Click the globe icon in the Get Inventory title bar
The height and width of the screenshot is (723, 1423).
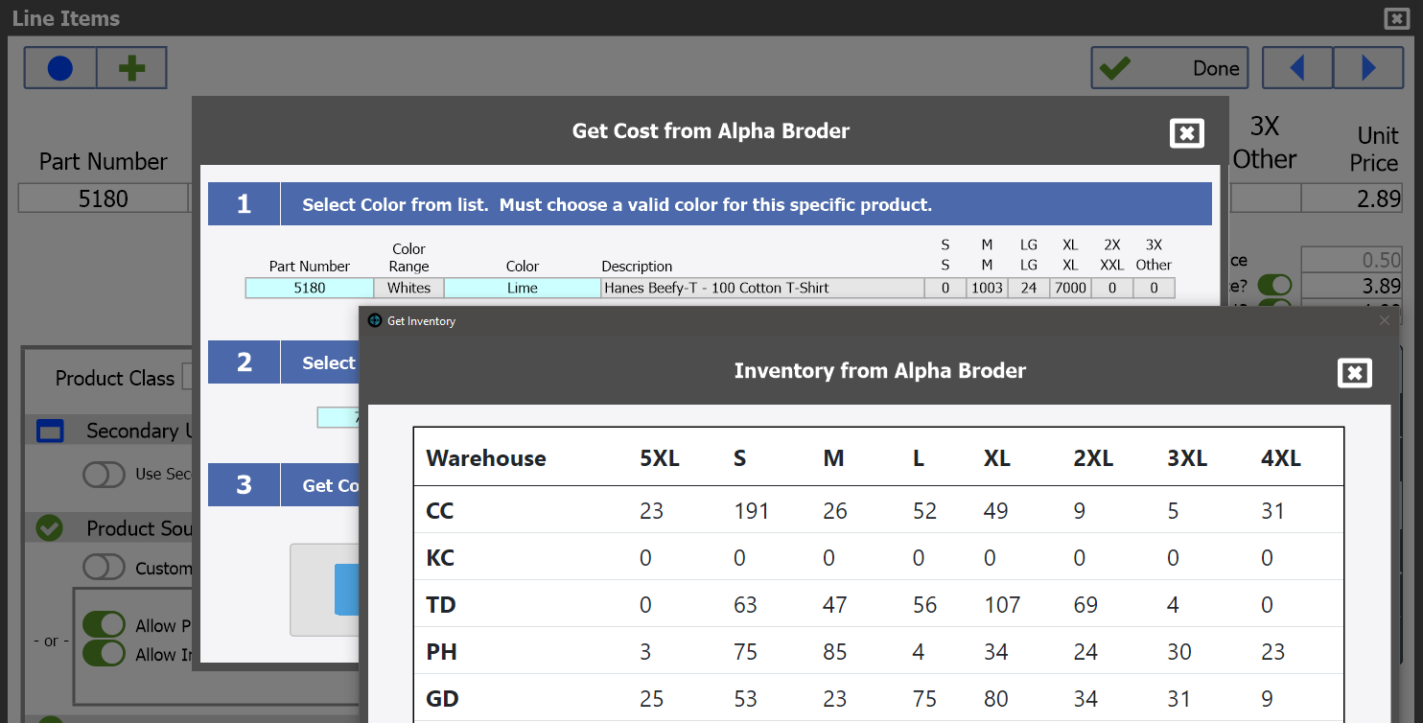coord(372,321)
